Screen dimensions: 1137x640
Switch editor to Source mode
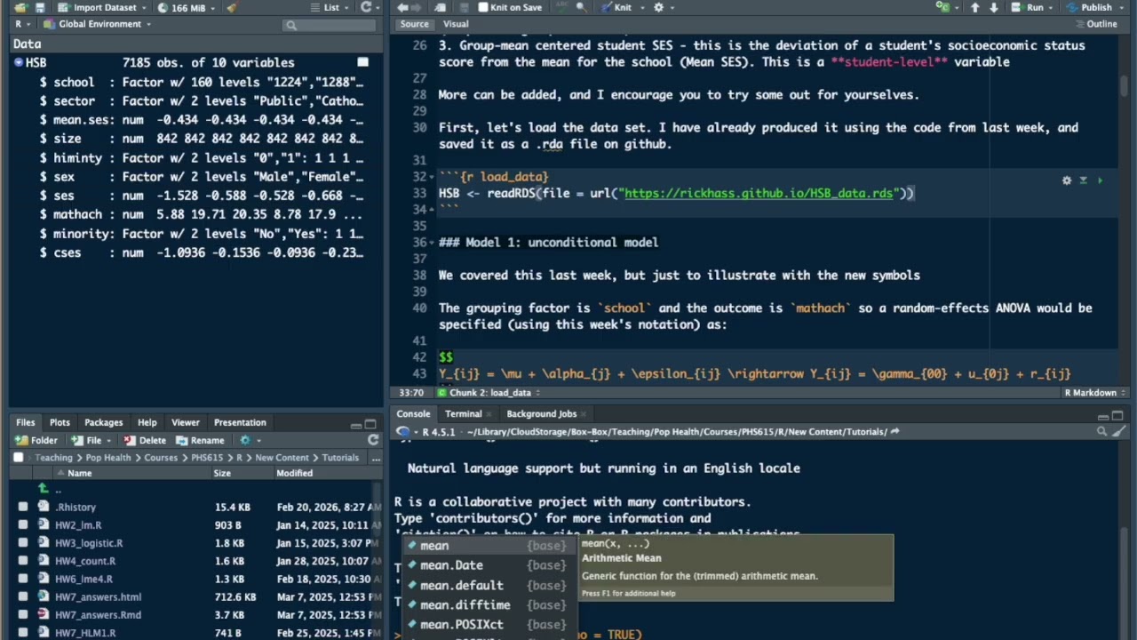pos(414,24)
